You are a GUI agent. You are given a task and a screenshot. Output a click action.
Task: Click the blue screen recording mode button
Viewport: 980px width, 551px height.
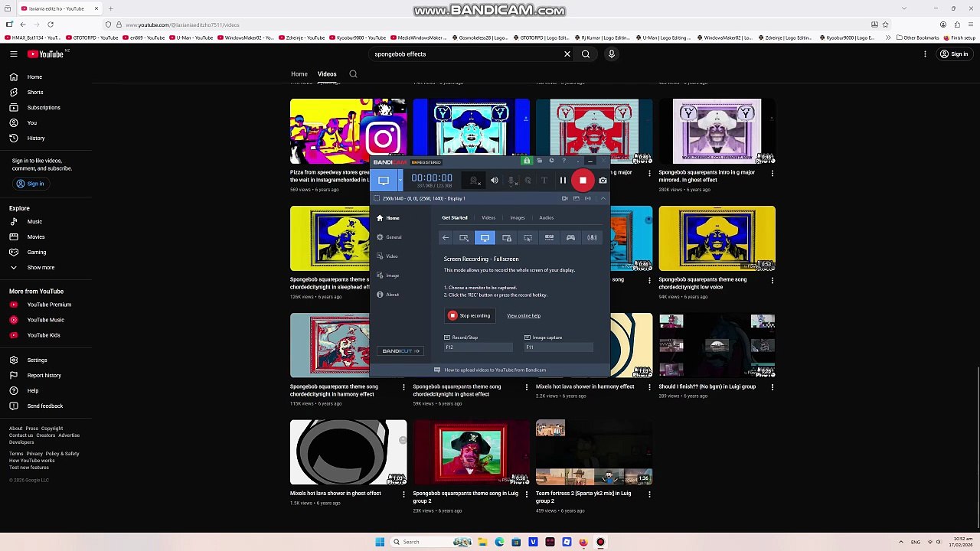[x=384, y=181]
